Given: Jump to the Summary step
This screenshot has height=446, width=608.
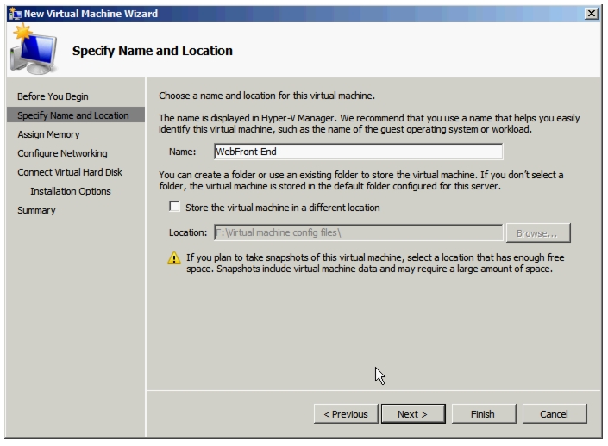Looking at the screenshot, I should 36,210.
